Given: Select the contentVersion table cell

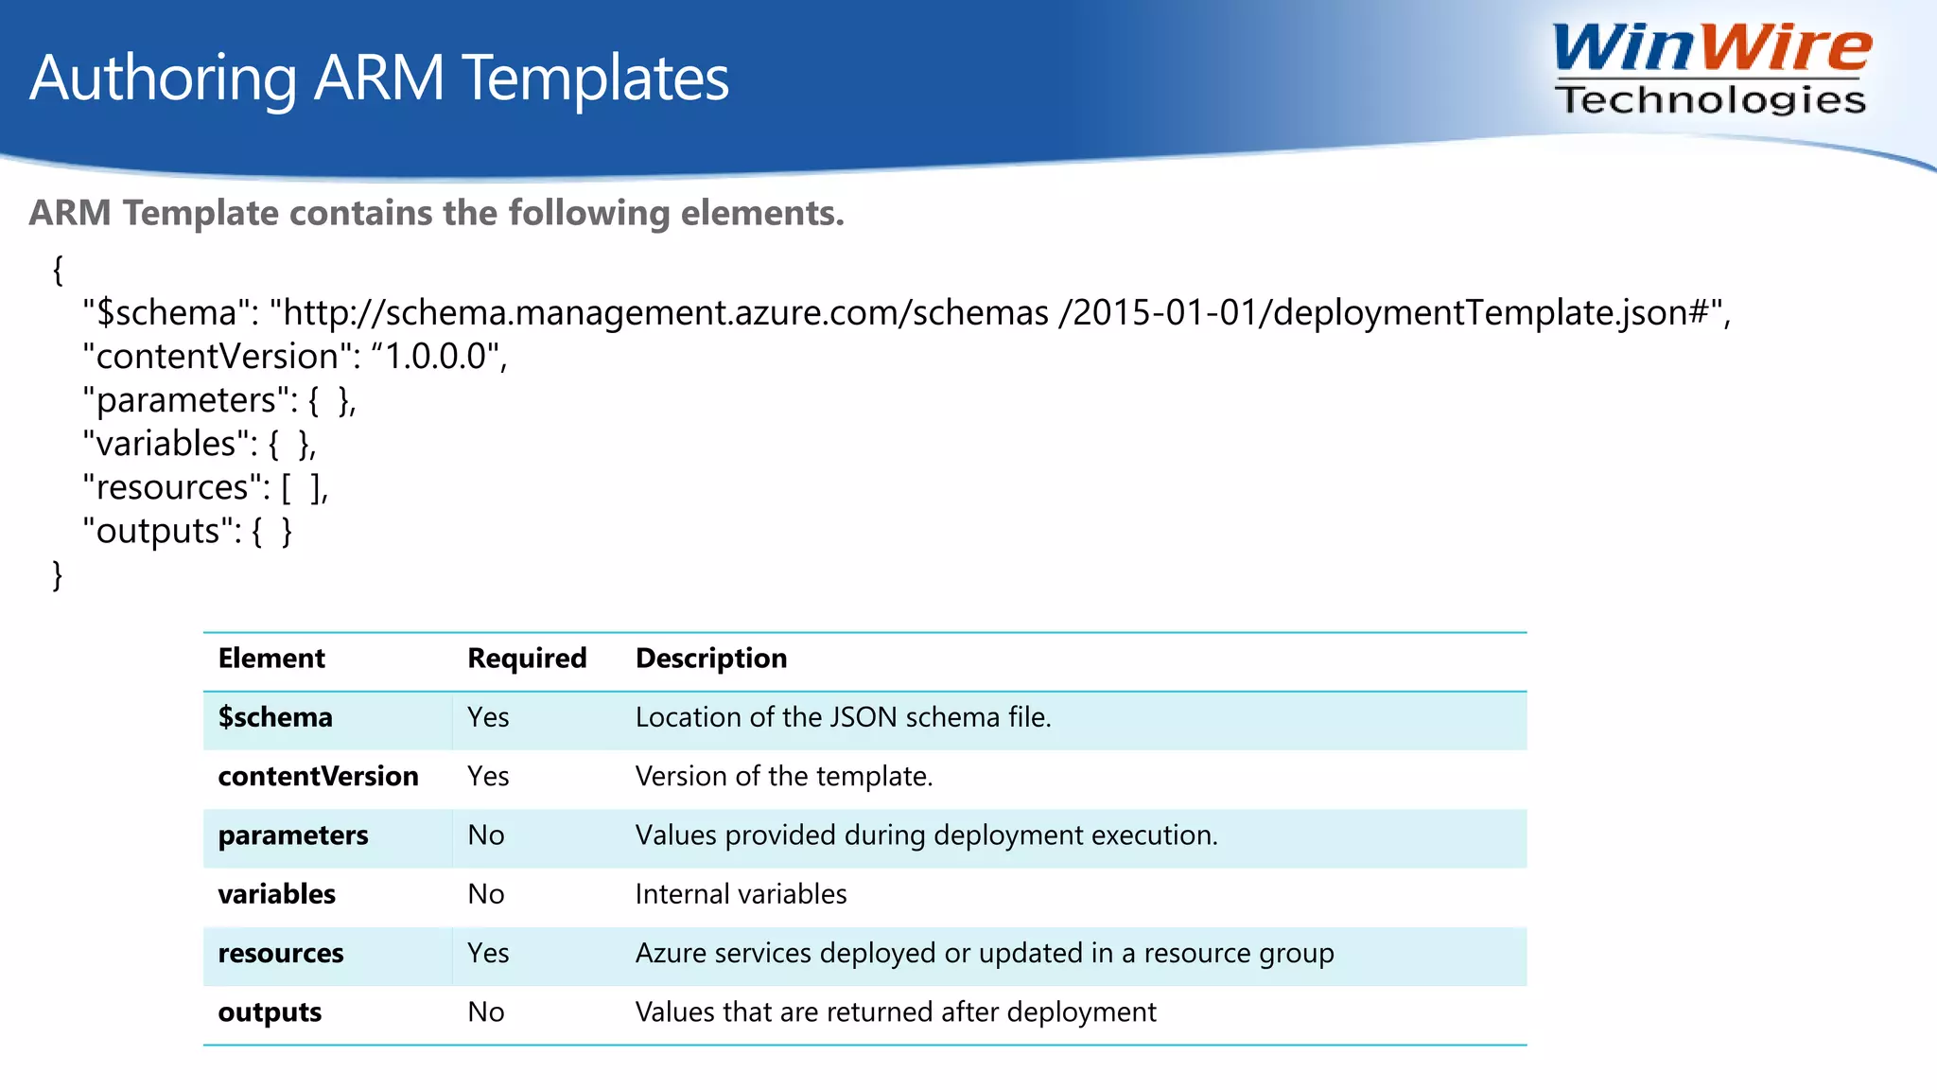Looking at the screenshot, I should pos(318,777).
